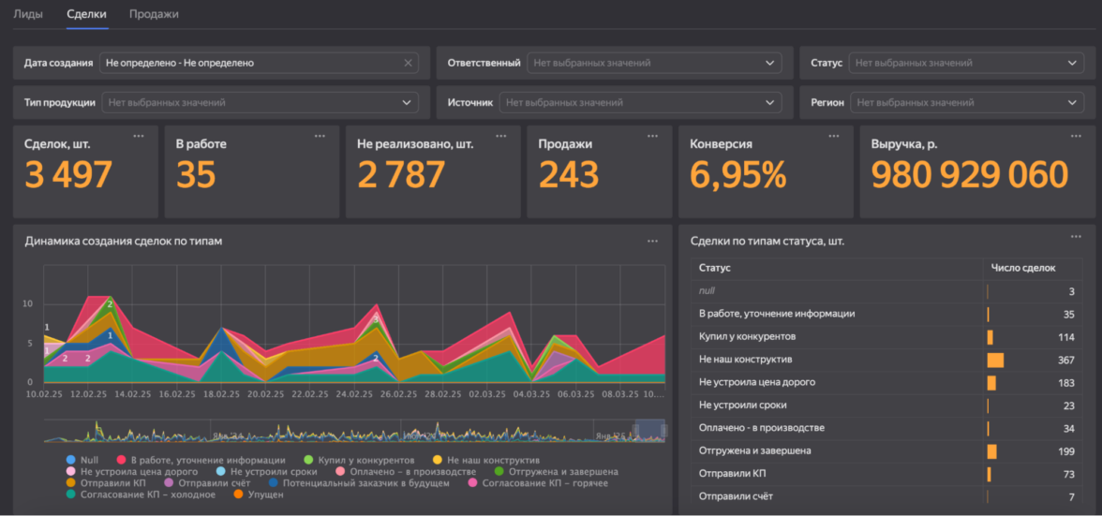Switch to the Продажи tab
This screenshot has width=1102, height=516.
[x=154, y=14]
